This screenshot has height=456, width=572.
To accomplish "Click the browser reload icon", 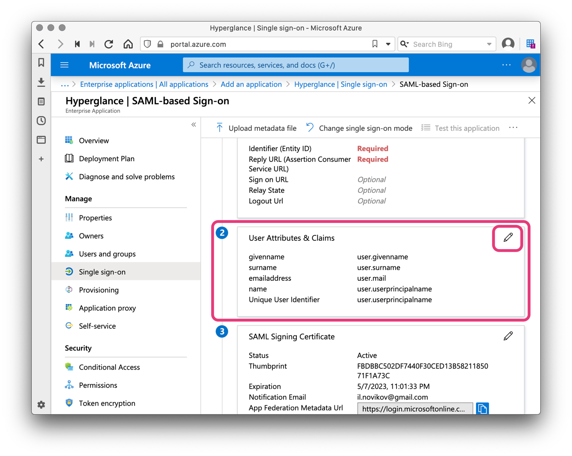I will point(108,44).
